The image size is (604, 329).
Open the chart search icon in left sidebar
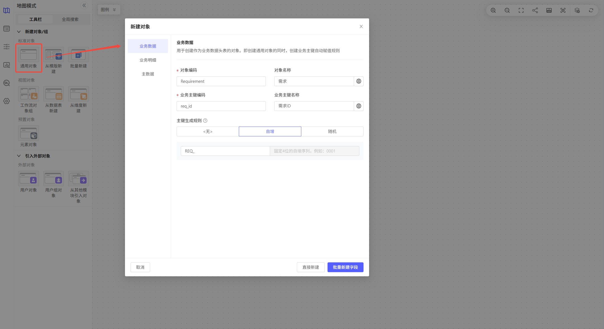(7, 65)
